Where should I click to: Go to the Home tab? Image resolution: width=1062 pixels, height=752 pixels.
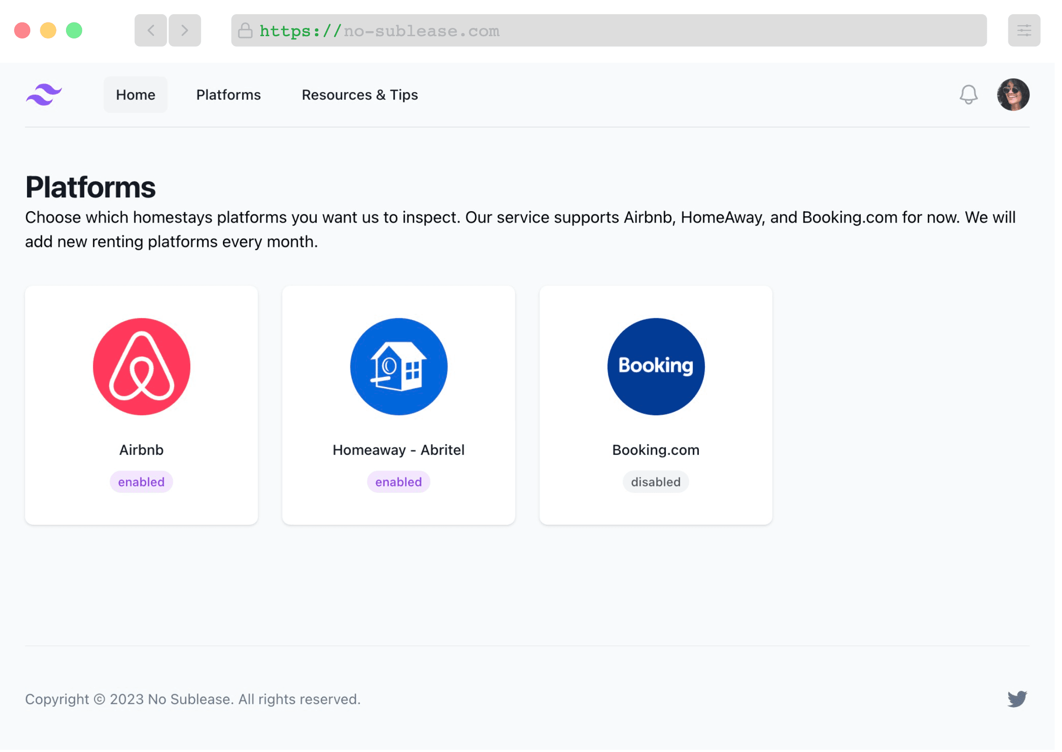(135, 94)
